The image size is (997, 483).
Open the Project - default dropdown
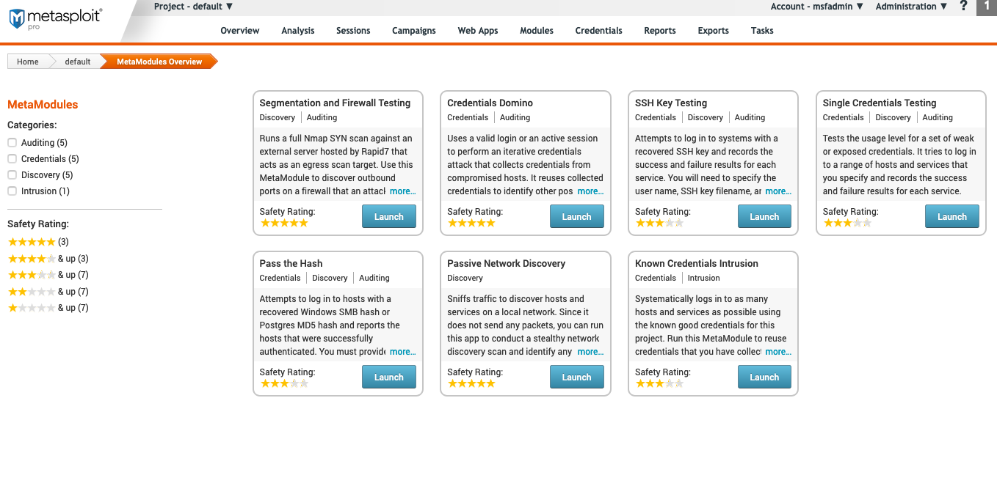(x=193, y=7)
